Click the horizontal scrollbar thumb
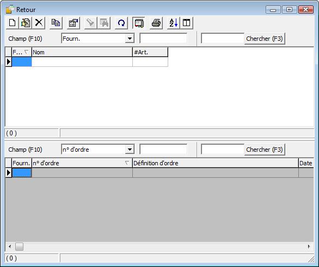Screen dimensions: 319x267 click(20, 247)
